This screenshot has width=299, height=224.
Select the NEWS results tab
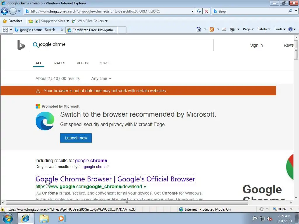104,63
